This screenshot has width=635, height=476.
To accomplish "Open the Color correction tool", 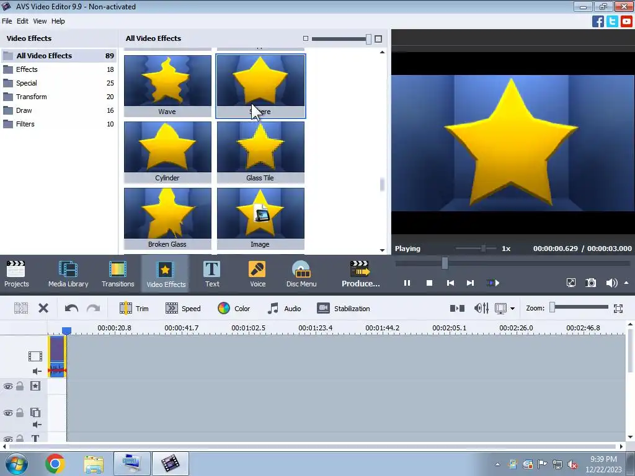I will pos(234,309).
